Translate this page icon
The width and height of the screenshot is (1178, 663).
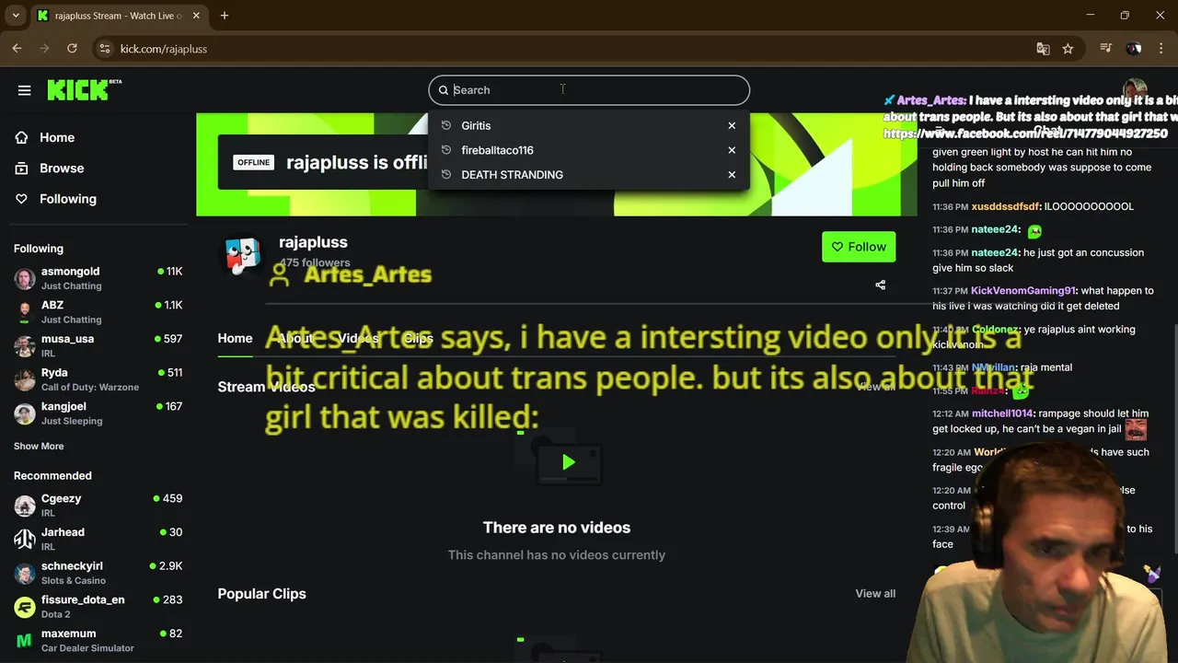click(x=1043, y=49)
